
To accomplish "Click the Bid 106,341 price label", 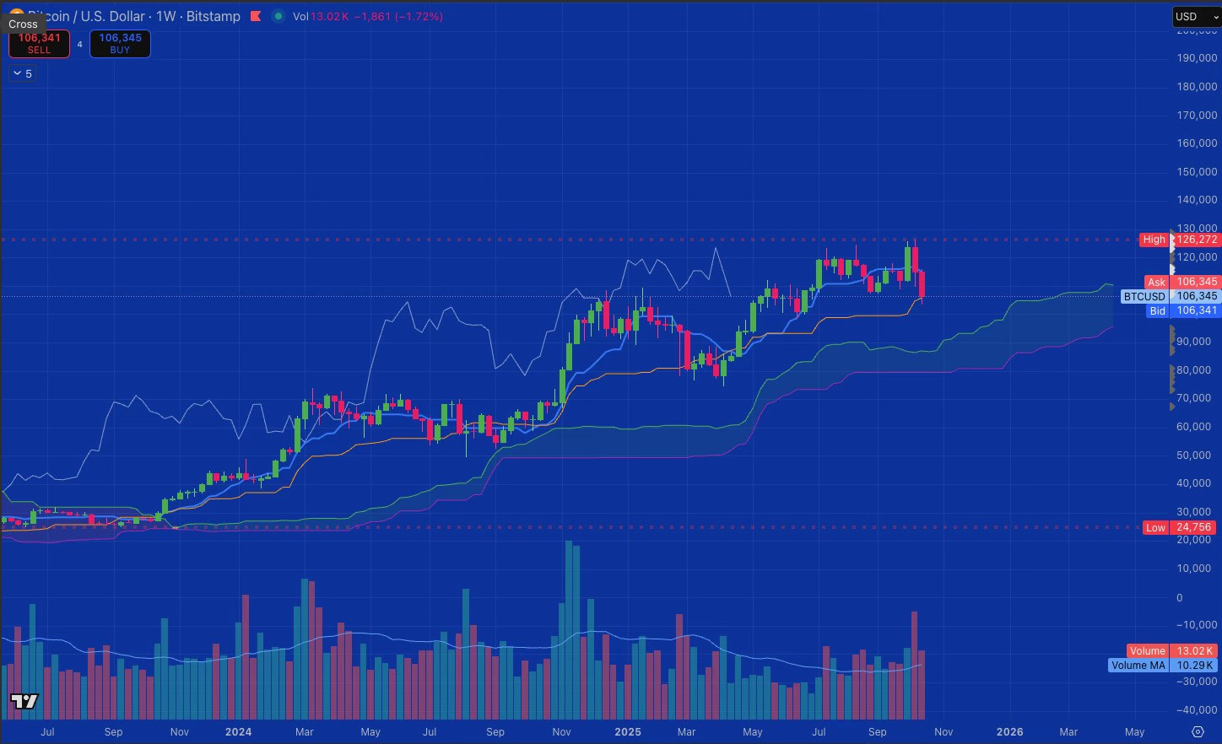I will (x=1183, y=310).
